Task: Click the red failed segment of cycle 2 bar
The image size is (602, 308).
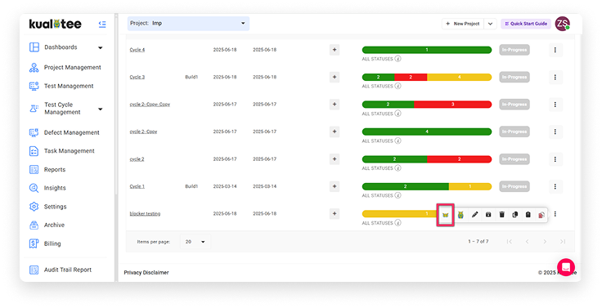Action: (x=459, y=159)
